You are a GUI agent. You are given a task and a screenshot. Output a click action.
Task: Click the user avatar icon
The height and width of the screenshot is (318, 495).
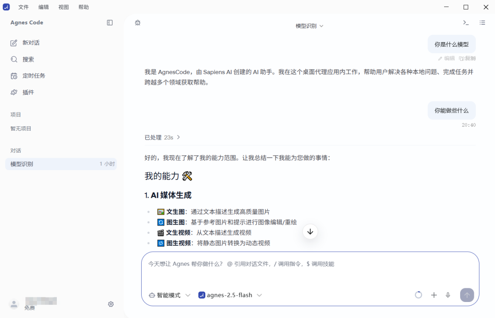(14, 304)
